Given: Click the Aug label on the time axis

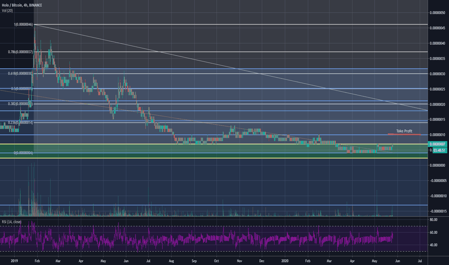Looking at the screenshot, I should 171,261.
